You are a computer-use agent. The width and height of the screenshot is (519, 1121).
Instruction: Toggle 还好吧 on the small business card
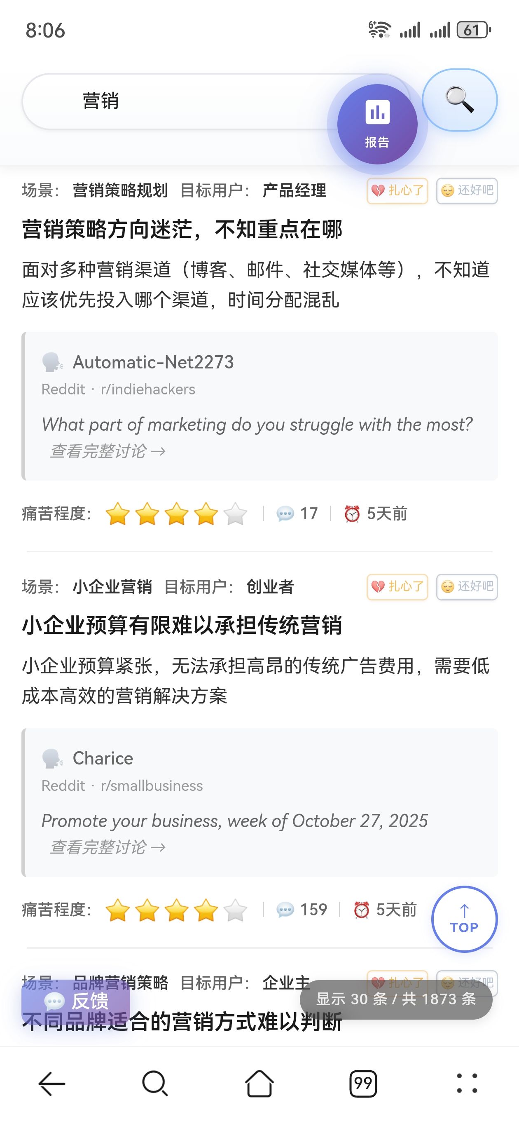pos(467,586)
